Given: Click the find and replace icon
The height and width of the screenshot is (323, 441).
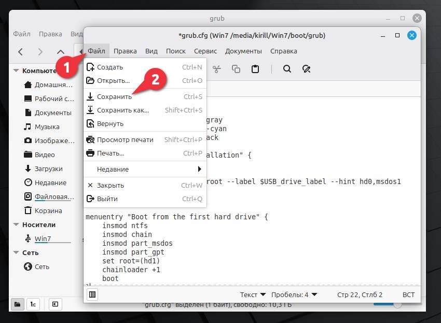Looking at the screenshot, I should [306, 69].
